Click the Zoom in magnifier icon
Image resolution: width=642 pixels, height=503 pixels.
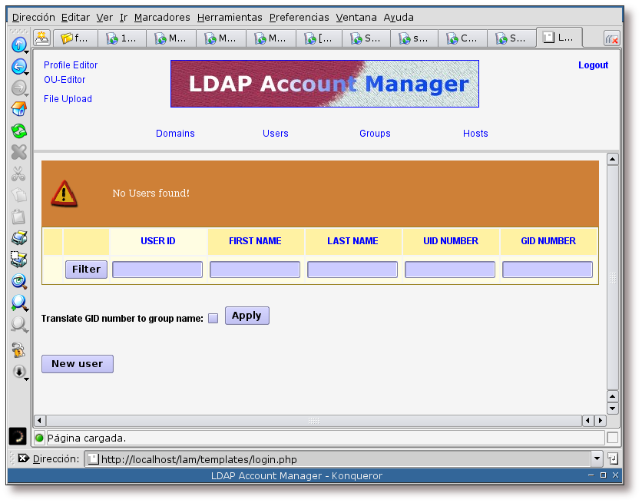pos(18,303)
